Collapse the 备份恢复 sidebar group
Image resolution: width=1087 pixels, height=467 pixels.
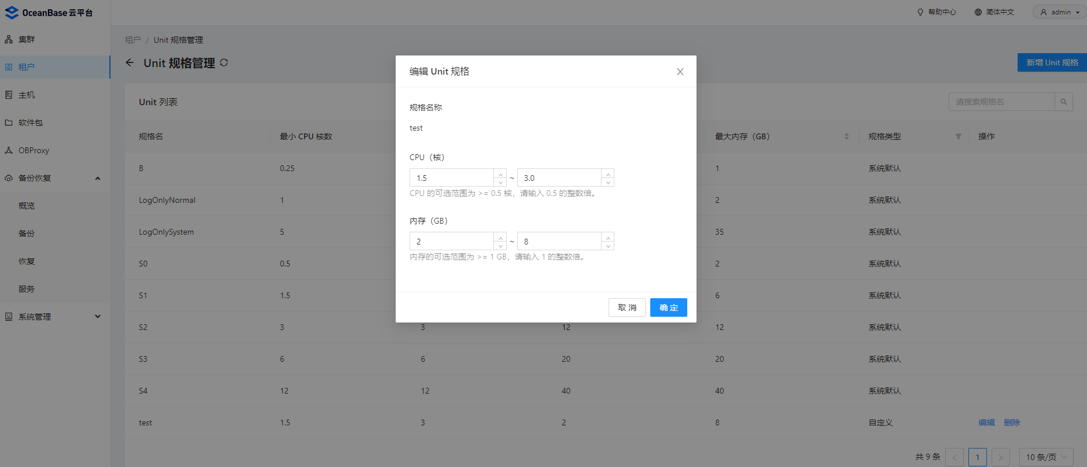[x=98, y=178]
